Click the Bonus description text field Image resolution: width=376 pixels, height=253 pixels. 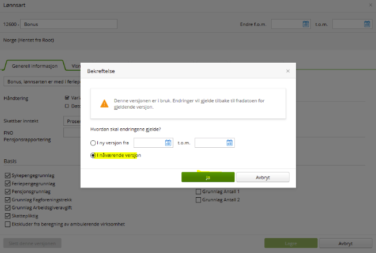click(42, 82)
